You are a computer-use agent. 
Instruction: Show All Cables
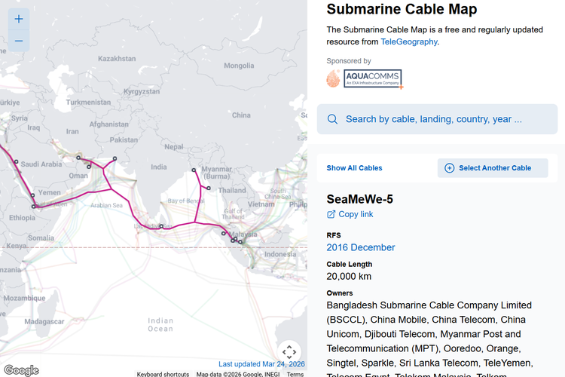click(354, 168)
